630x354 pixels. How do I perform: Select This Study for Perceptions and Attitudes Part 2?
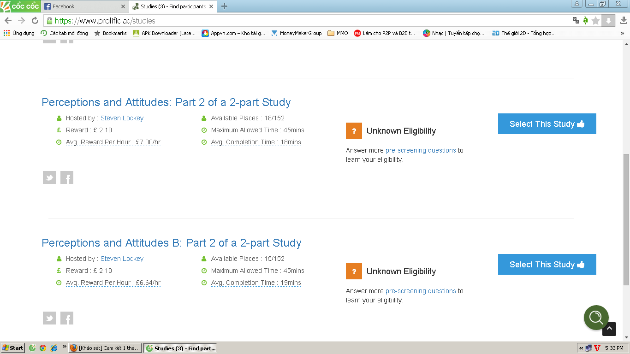pyautogui.click(x=547, y=124)
